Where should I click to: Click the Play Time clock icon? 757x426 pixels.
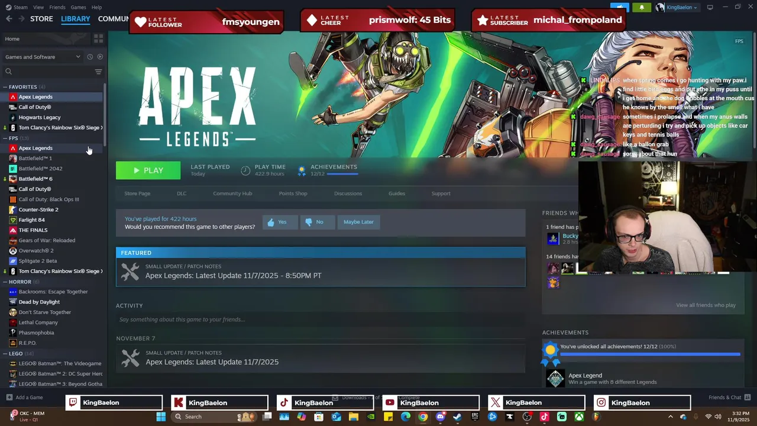coord(245,170)
